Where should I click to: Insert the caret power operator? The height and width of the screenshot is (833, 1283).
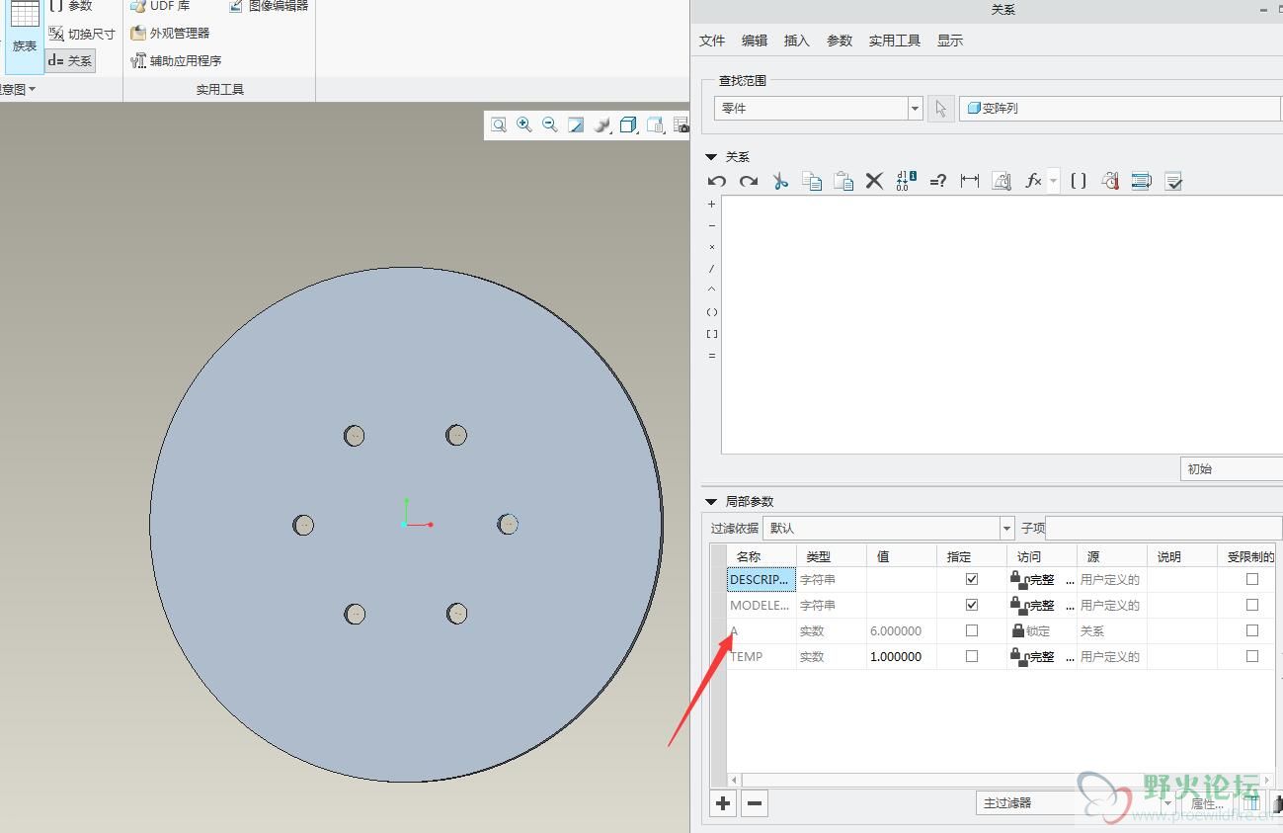(x=712, y=291)
